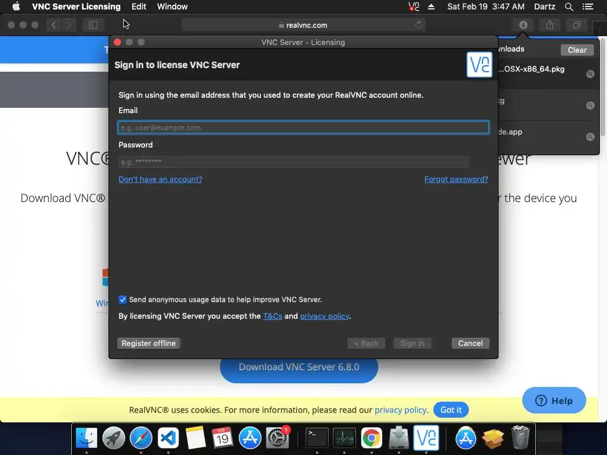Open the Apple menu
The height and width of the screenshot is (455, 607).
click(x=16, y=7)
